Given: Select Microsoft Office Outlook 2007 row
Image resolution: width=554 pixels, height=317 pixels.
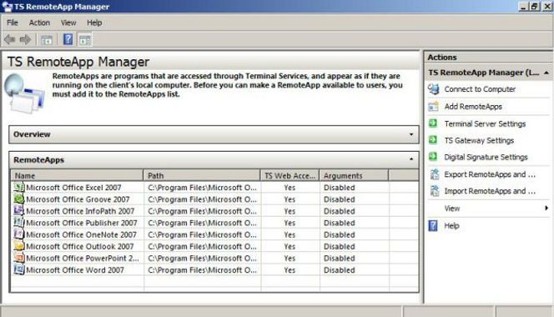Looking at the screenshot, I should 214,246.
